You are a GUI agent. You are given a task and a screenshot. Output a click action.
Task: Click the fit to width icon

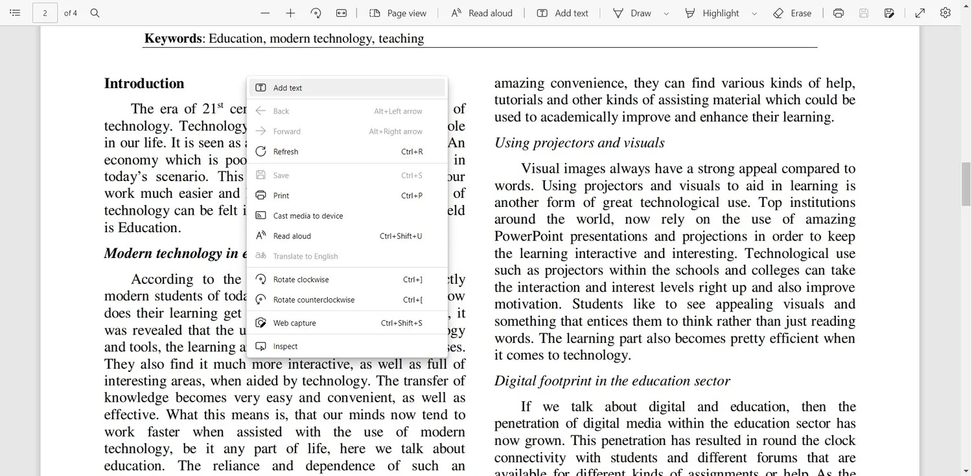pos(341,13)
